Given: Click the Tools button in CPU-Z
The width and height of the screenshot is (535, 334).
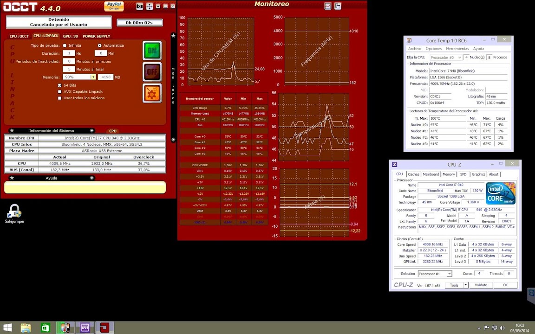Looking at the screenshot, I should (454, 285).
